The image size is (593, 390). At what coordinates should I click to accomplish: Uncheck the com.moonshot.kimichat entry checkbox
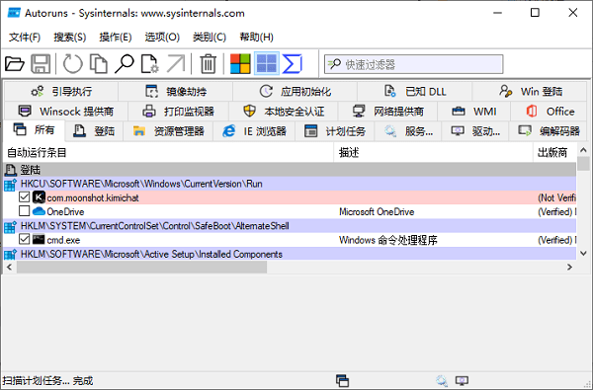[24, 196]
